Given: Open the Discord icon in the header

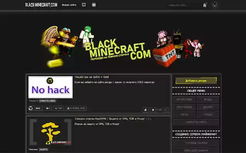Looking at the screenshot, I should [84, 5].
